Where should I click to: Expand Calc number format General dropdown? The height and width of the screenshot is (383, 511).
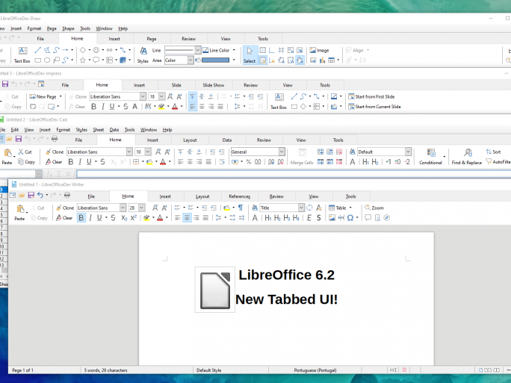point(282,152)
